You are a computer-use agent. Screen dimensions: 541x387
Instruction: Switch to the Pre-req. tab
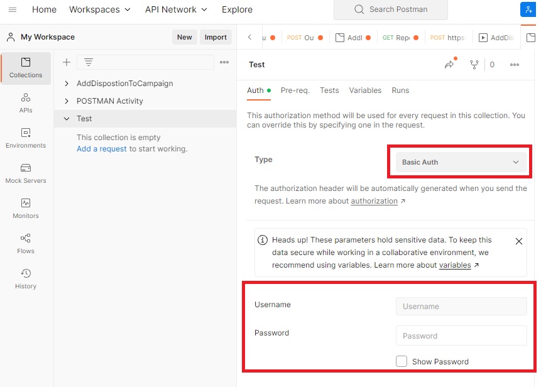(x=295, y=90)
